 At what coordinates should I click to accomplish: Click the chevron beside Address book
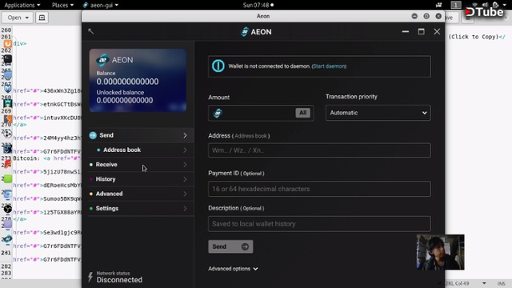pyautogui.click(x=185, y=150)
